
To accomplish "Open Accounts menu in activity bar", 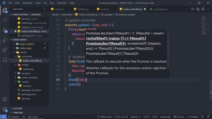I will point(5,99).
